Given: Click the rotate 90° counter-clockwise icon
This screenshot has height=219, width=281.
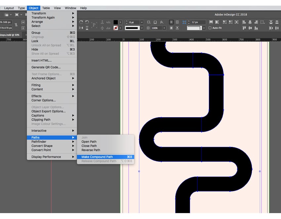Looking at the screenshot, I should pos(87,22).
